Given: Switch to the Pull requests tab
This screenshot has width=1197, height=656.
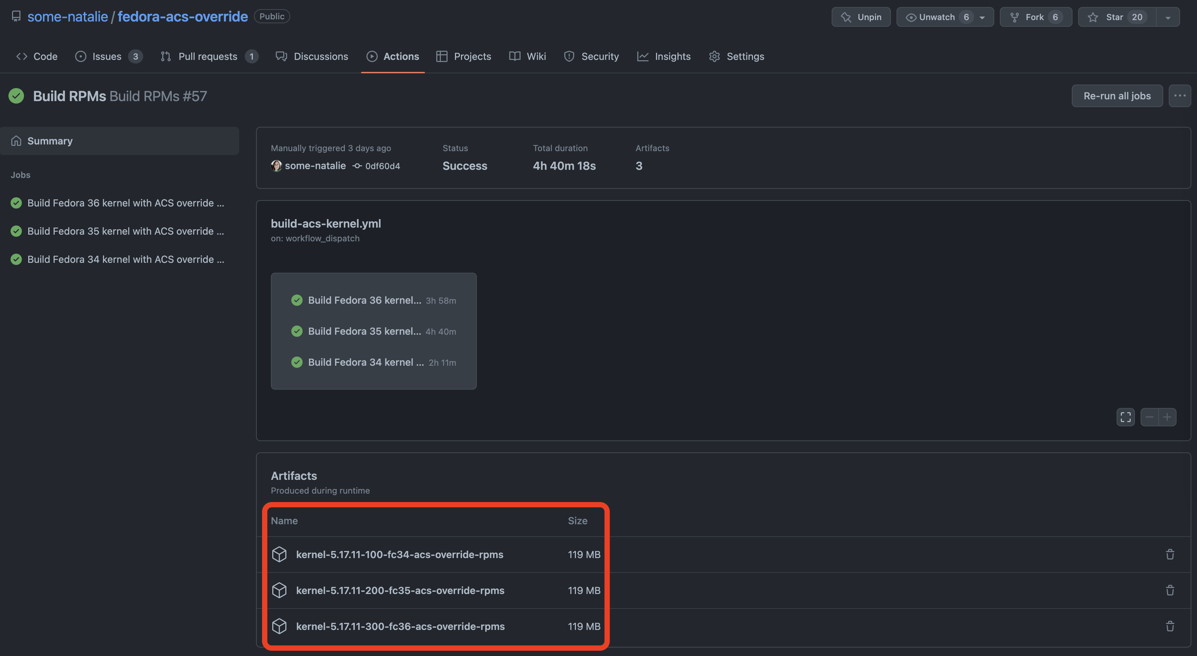Looking at the screenshot, I should coord(208,56).
